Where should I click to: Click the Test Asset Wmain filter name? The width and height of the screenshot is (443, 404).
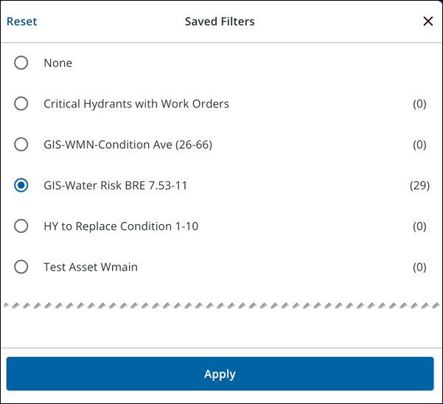coord(91,267)
